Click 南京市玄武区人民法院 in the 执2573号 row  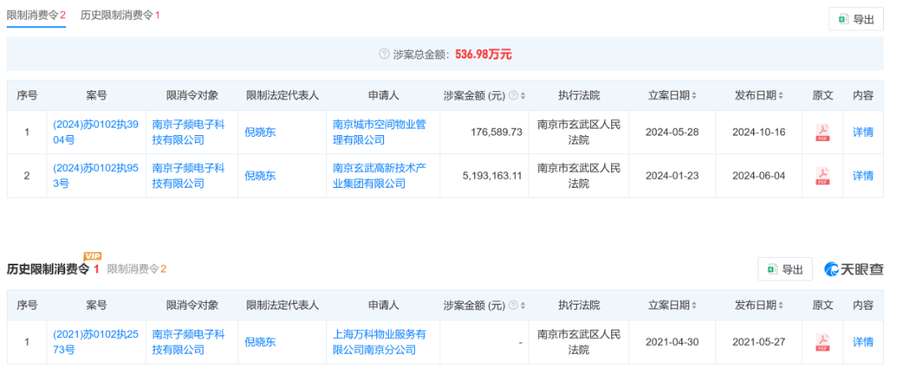click(579, 342)
